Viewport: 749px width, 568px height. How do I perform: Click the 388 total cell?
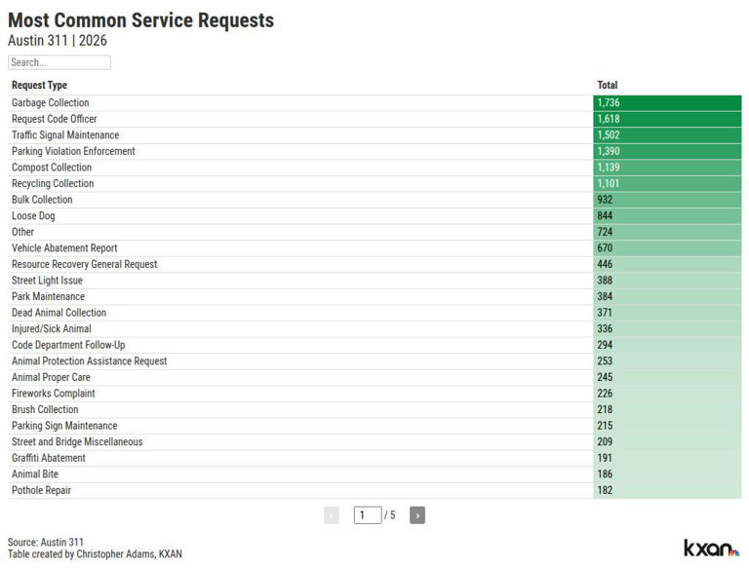[x=667, y=281]
